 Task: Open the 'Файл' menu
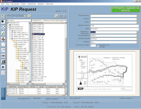point(3,4)
